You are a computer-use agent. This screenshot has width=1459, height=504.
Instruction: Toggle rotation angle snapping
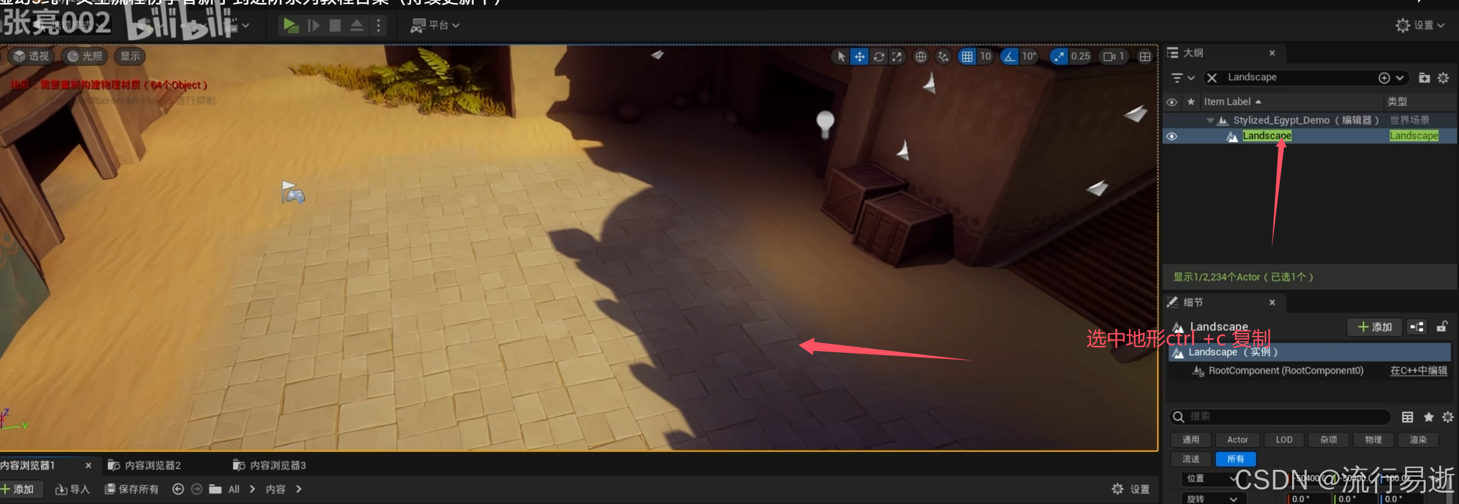(x=1010, y=56)
